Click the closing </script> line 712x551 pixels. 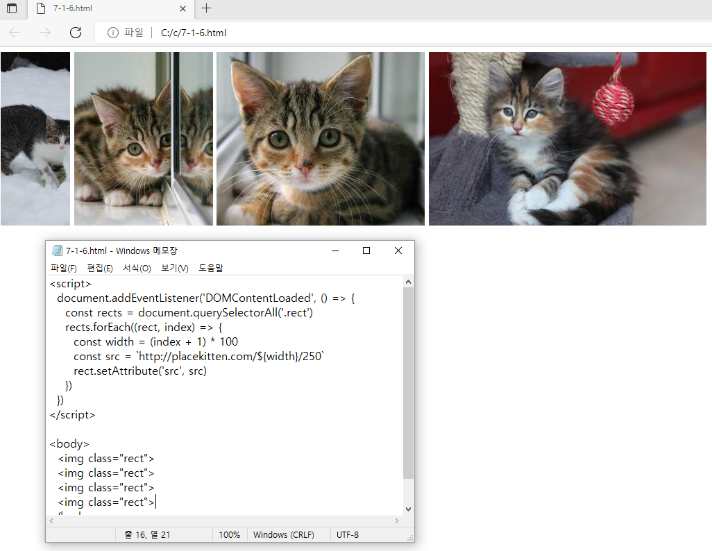tap(72, 415)
